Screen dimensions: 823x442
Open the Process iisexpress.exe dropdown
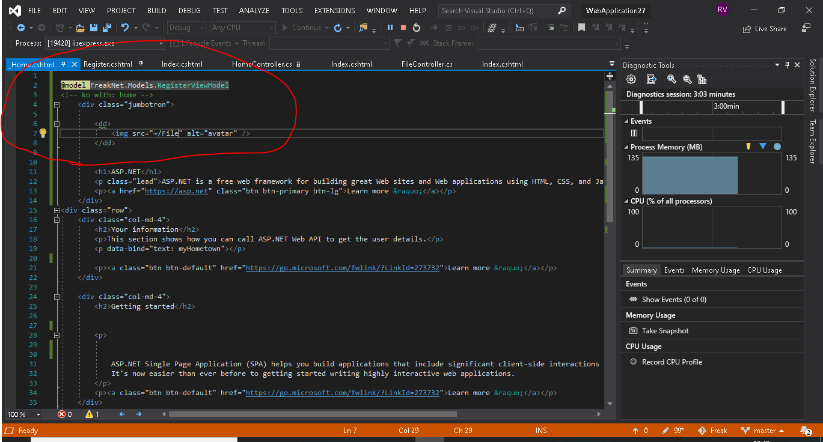[105, 43]
